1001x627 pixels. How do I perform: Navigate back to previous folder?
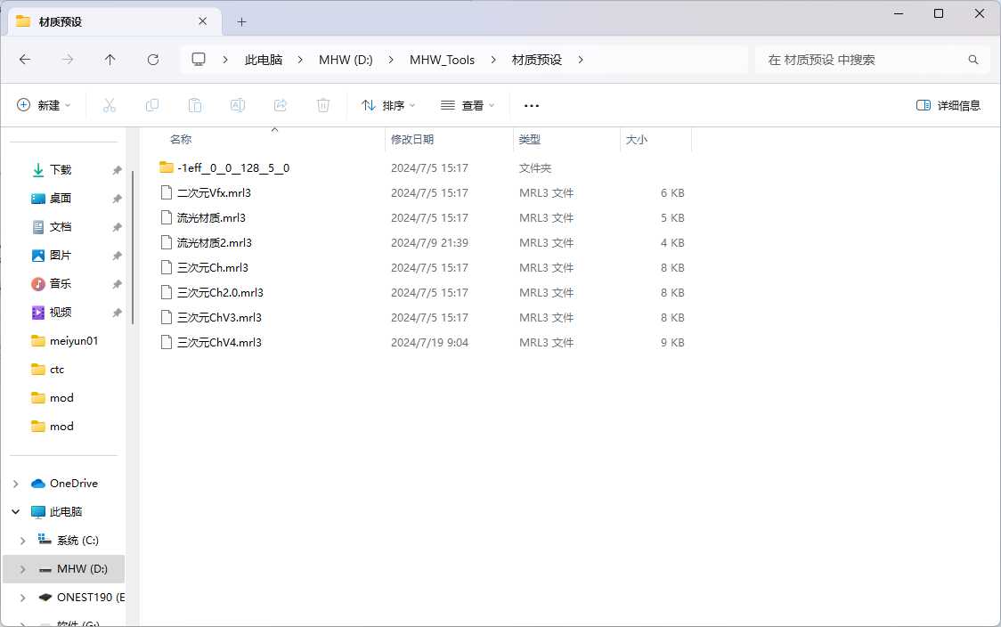pyautogui.click(x=25, y=60)
